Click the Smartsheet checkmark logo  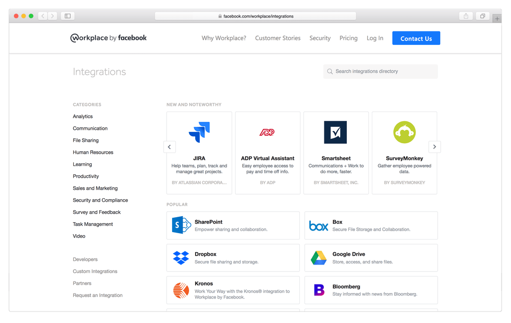pos(335,132)
